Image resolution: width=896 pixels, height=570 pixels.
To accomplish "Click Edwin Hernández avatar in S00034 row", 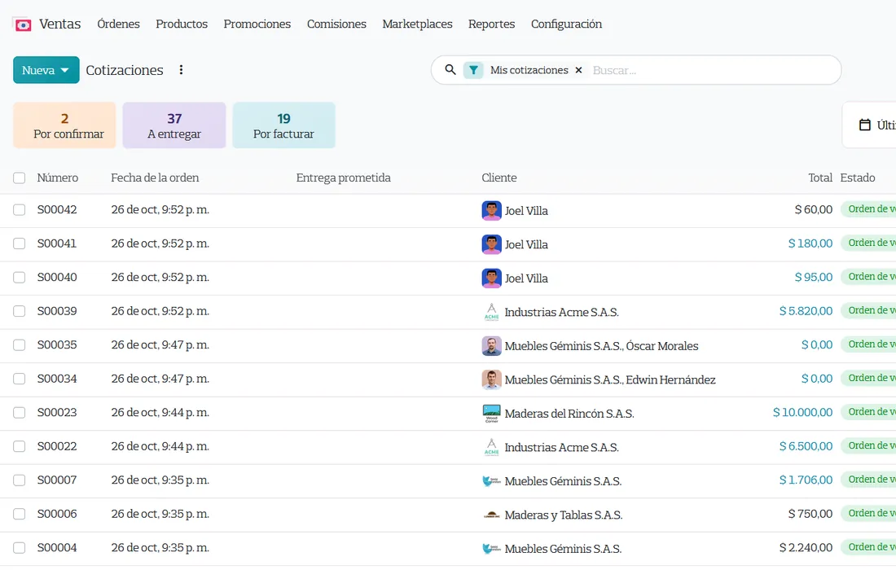I will tap(491, 379).
